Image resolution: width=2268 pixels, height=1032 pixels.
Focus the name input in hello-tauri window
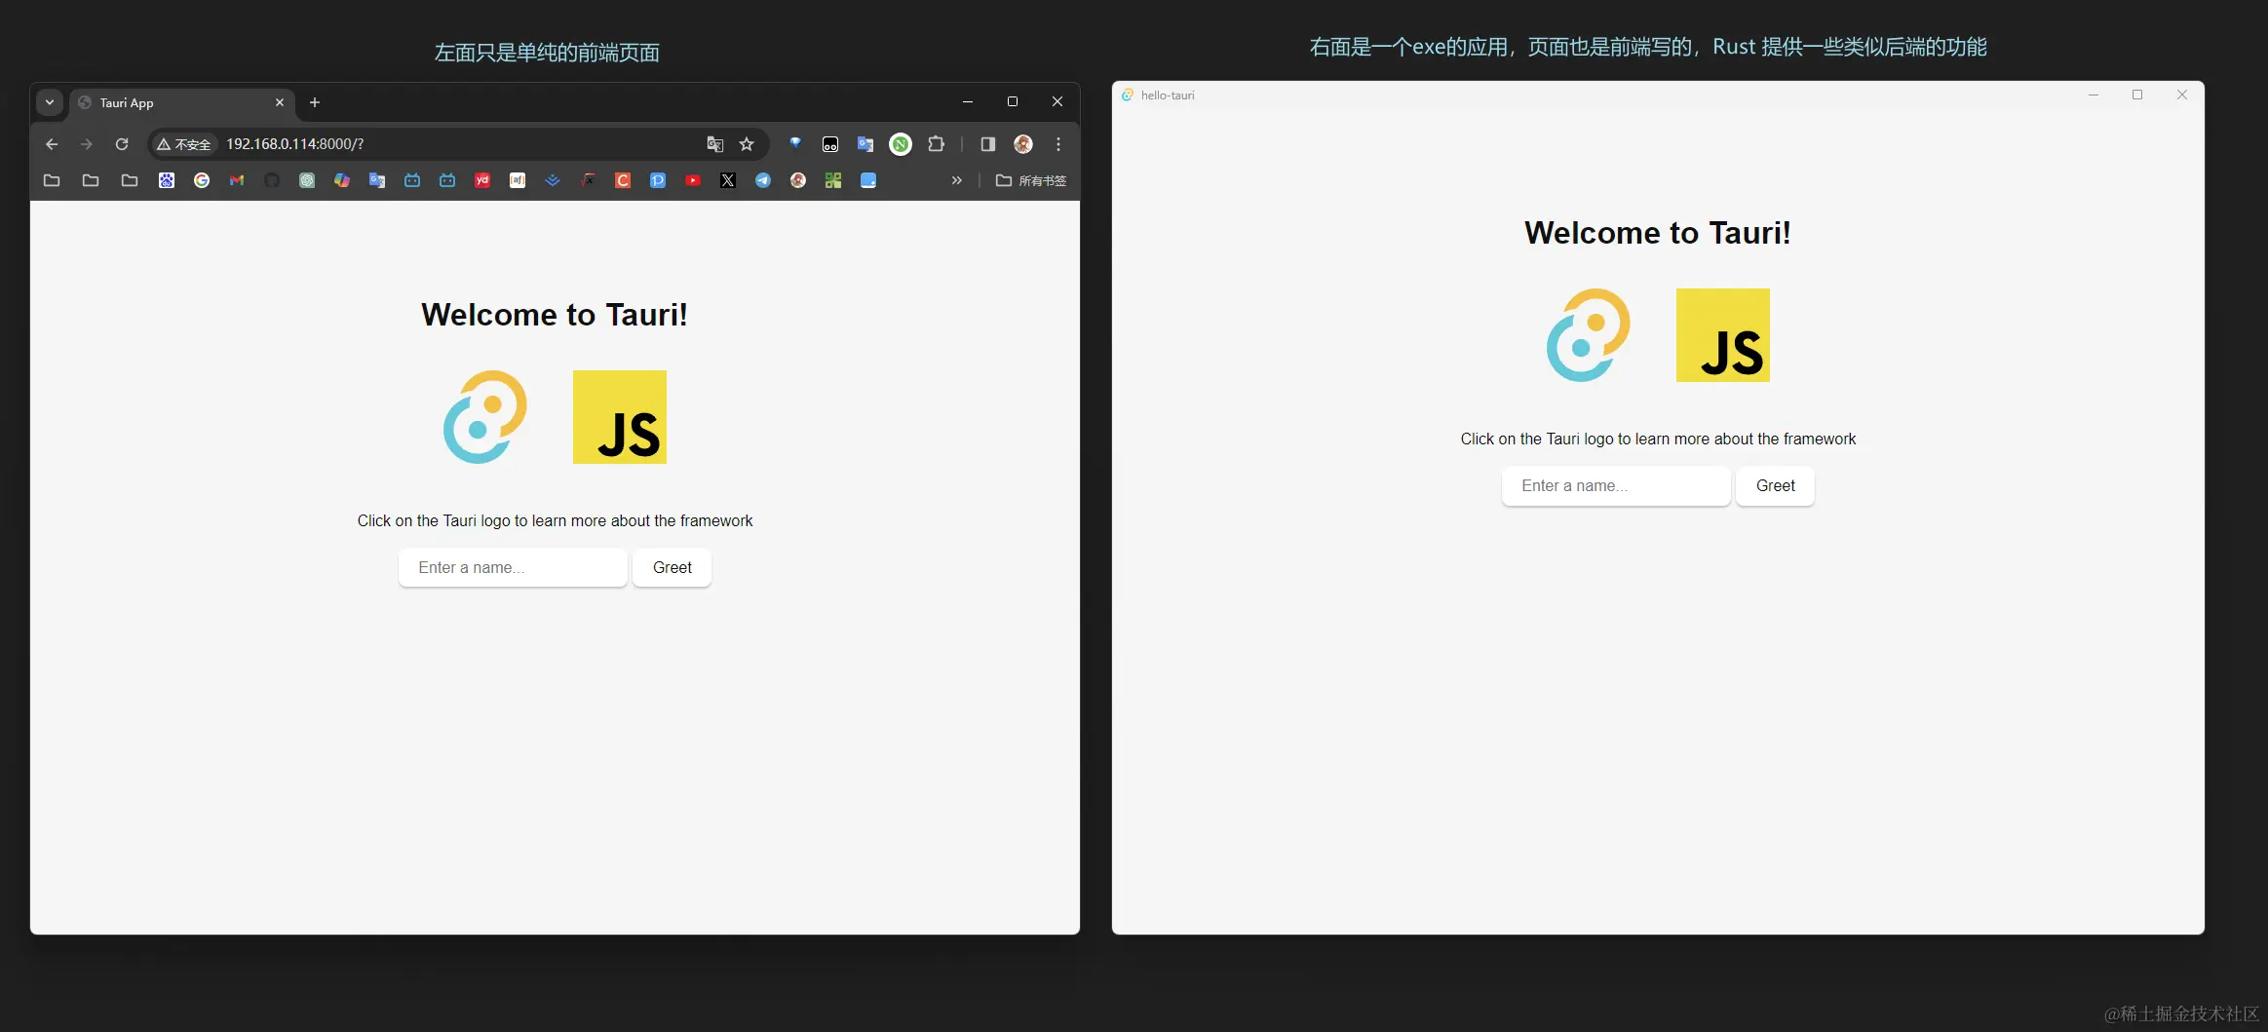pos(1616,485)
